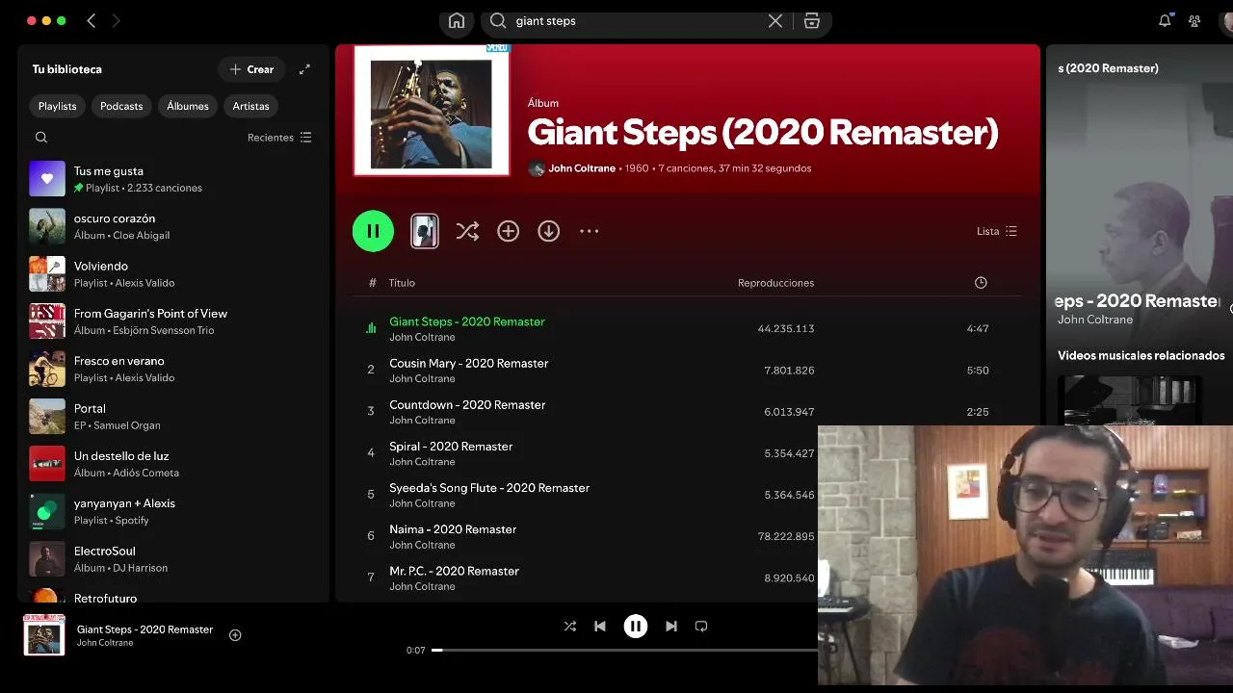The height and width of the screenshot is (693, 1233).
Task: Click the Crear button
Action: [251, 69]
